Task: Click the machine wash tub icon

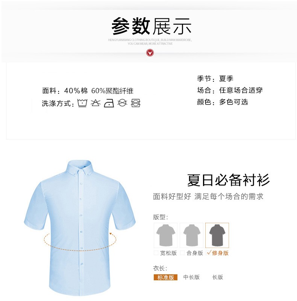Action: pos(82,103)
